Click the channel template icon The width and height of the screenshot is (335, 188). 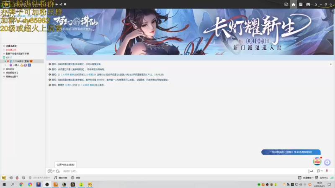click(300, 178)
